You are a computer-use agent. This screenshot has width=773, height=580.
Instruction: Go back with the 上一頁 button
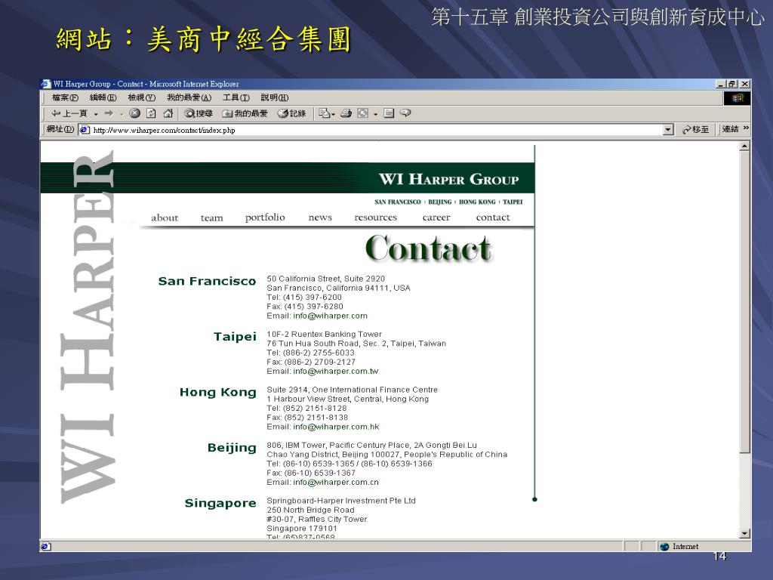69,113
